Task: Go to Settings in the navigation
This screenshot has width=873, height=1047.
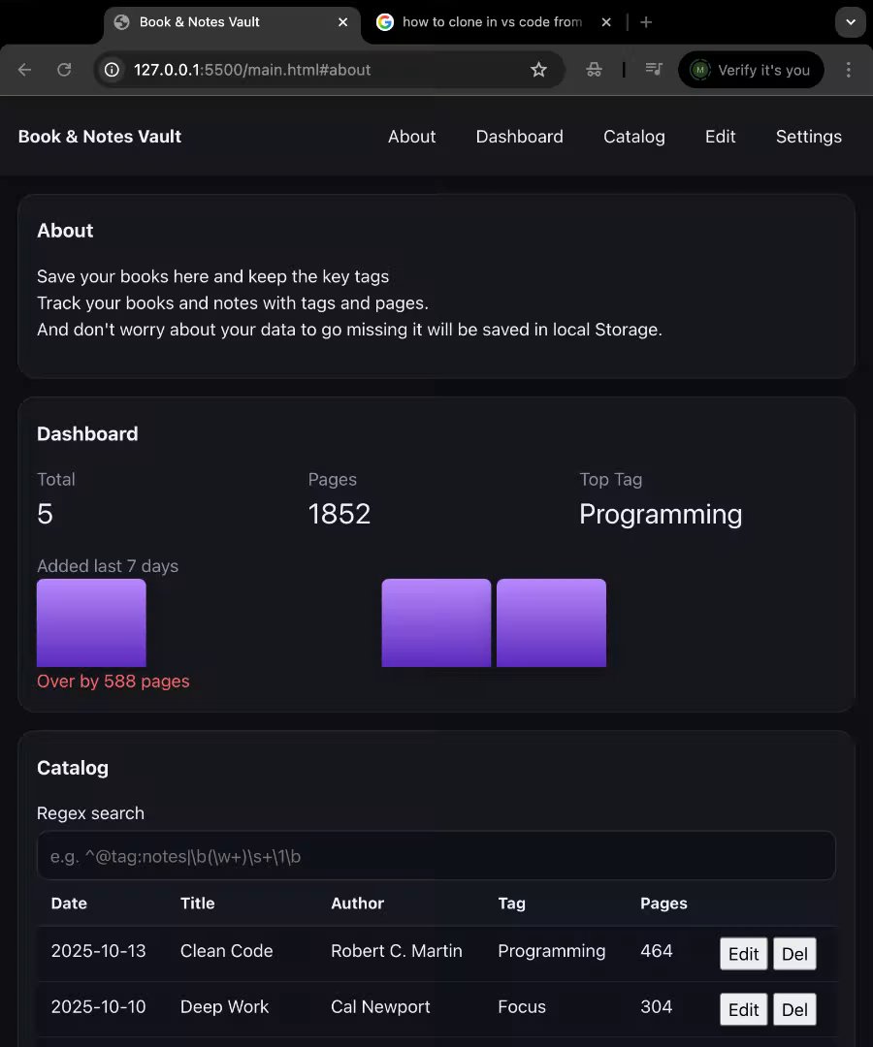Action: (808, 137)
